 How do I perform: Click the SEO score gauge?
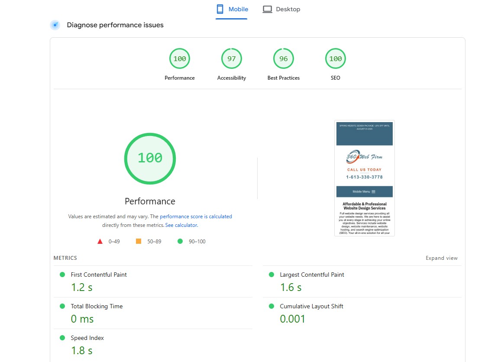click(x=335, y=58)
